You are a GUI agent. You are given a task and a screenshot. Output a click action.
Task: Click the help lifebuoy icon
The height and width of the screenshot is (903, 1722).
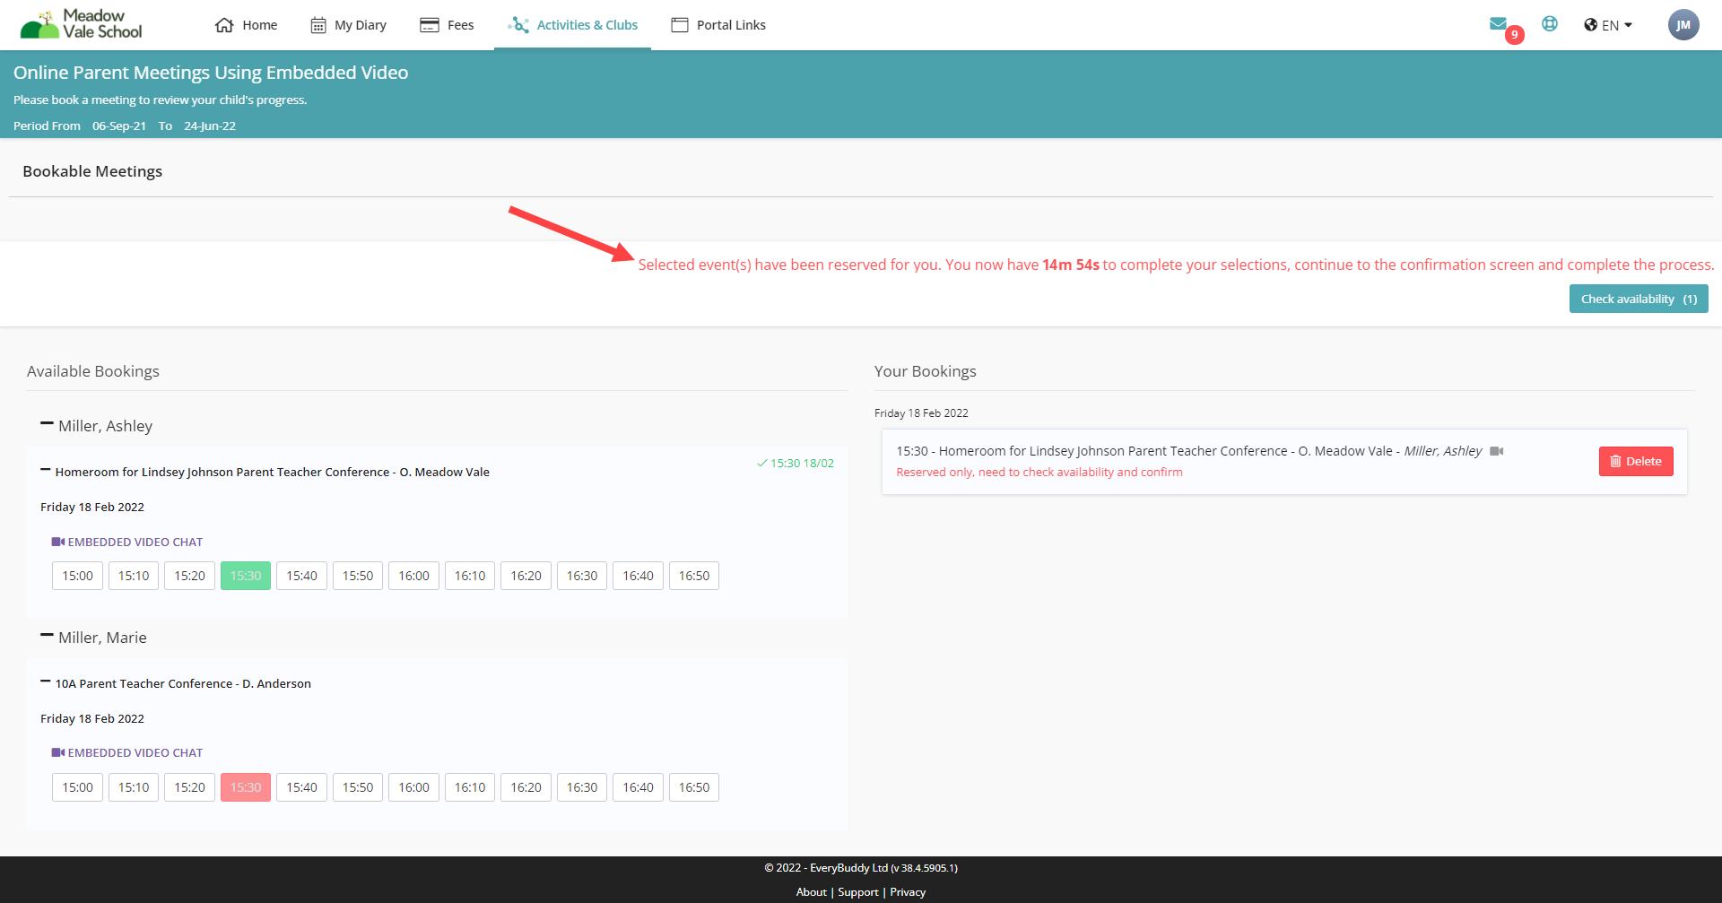tap(1550, 24)
